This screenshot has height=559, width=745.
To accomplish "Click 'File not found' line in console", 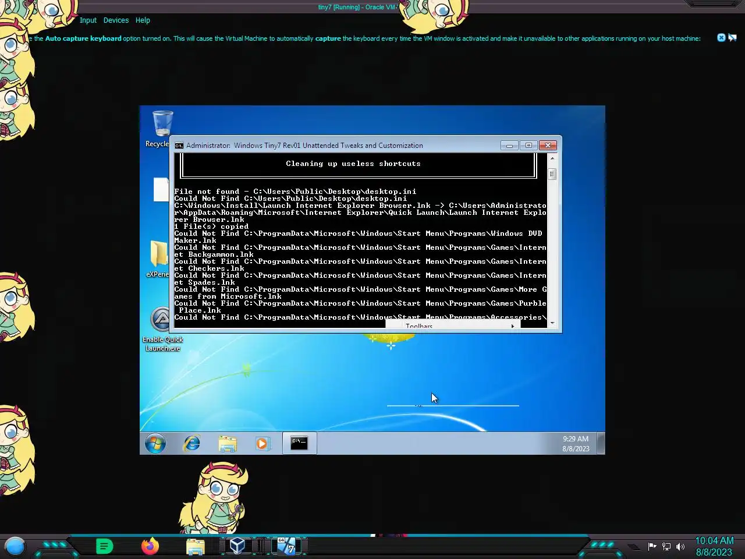I will click(295, 192).
